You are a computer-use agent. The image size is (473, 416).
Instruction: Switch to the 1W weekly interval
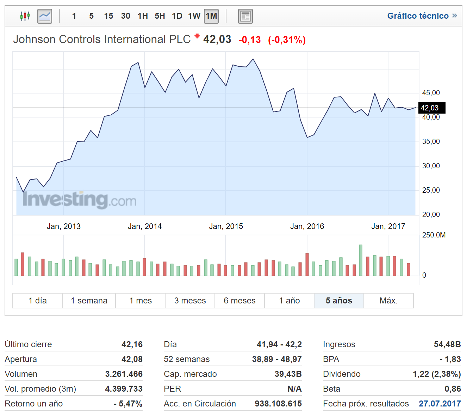[x=194, y=16]
